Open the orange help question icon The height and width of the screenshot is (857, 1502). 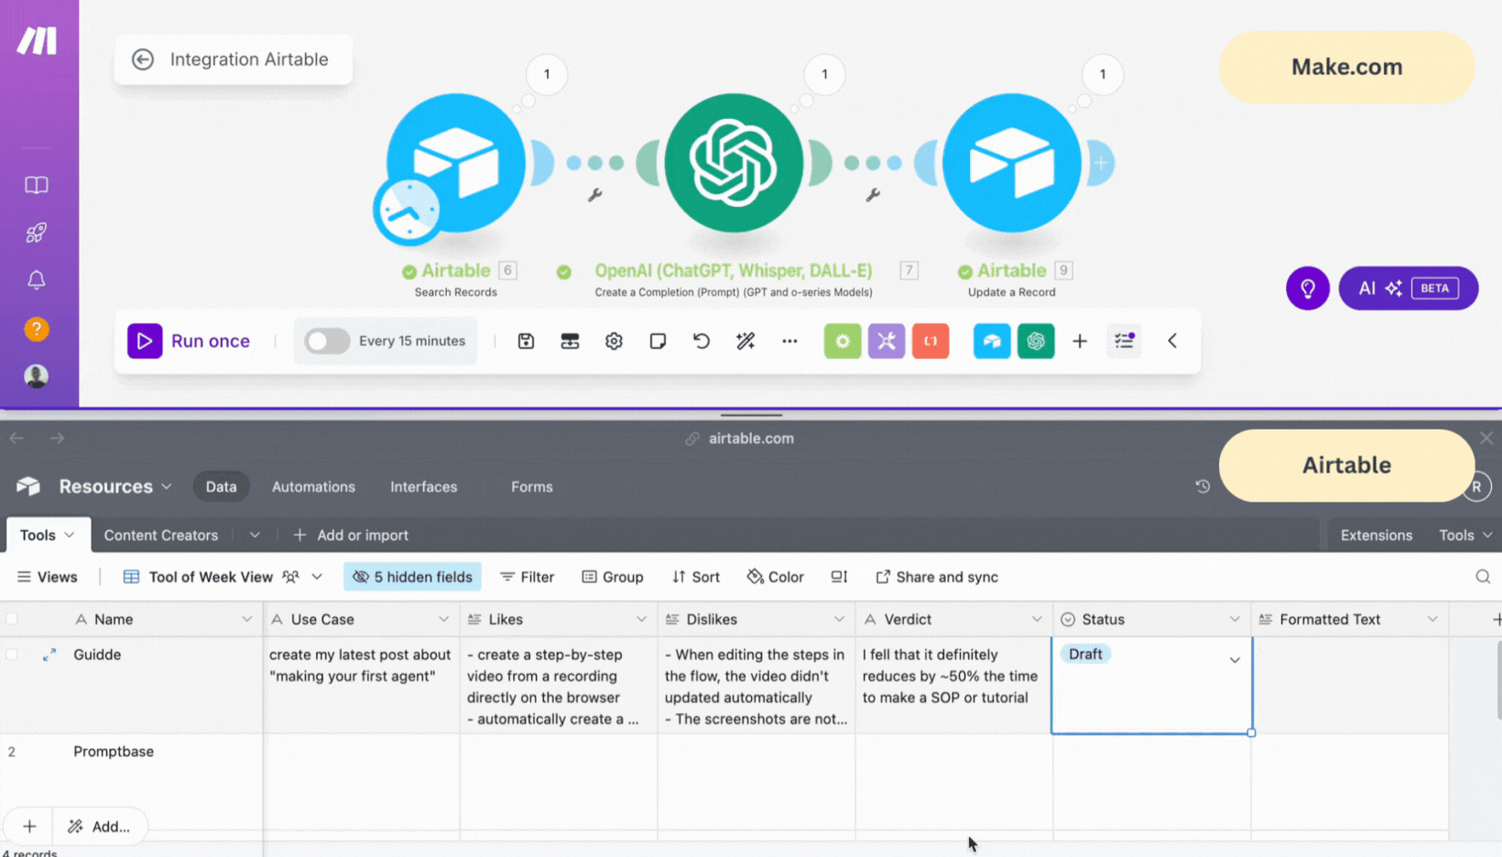37,329
